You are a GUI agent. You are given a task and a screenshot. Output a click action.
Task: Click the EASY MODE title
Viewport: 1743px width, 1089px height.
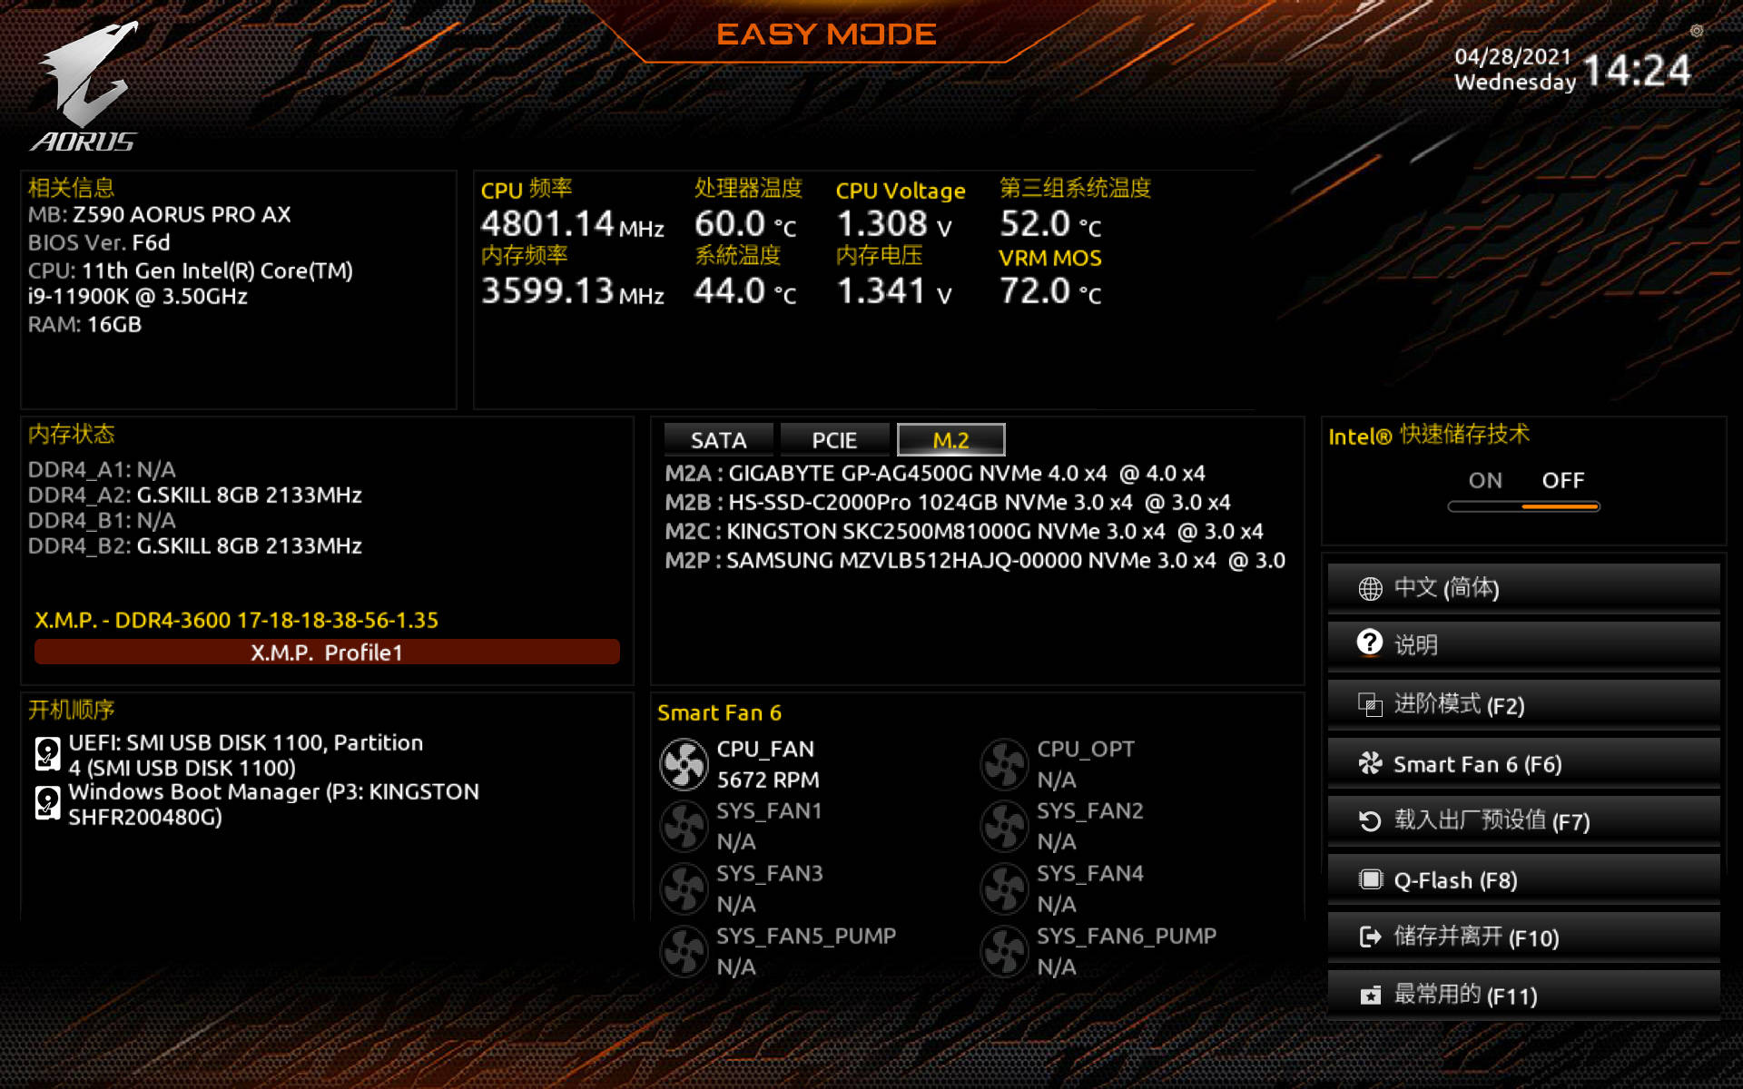click(x=826, y=34)
